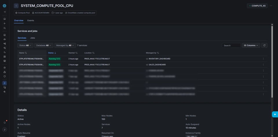
Task: Open the wrench admin icon in sidebar
Action: [5, 92]
